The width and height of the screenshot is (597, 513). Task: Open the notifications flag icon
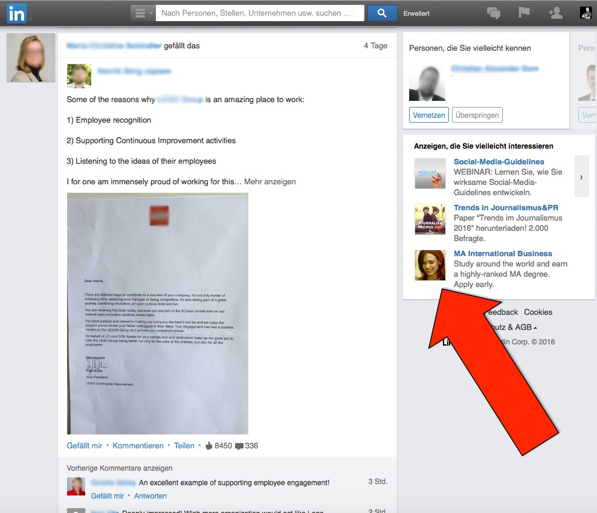coord(524,13)
